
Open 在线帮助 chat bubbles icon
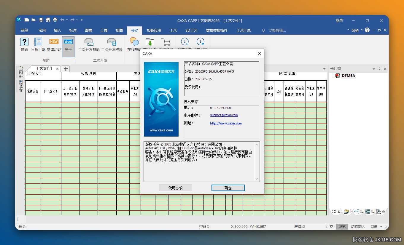[134, 42]
